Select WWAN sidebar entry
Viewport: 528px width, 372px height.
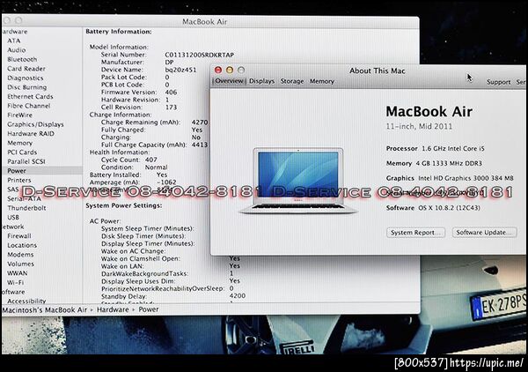pos(18,273)
